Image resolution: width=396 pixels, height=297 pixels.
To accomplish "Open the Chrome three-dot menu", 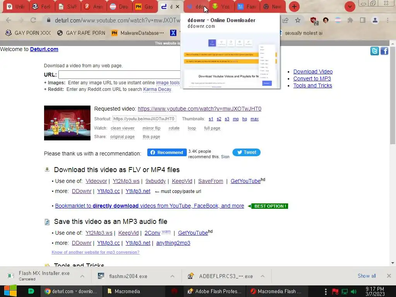I will pos(387,20).
